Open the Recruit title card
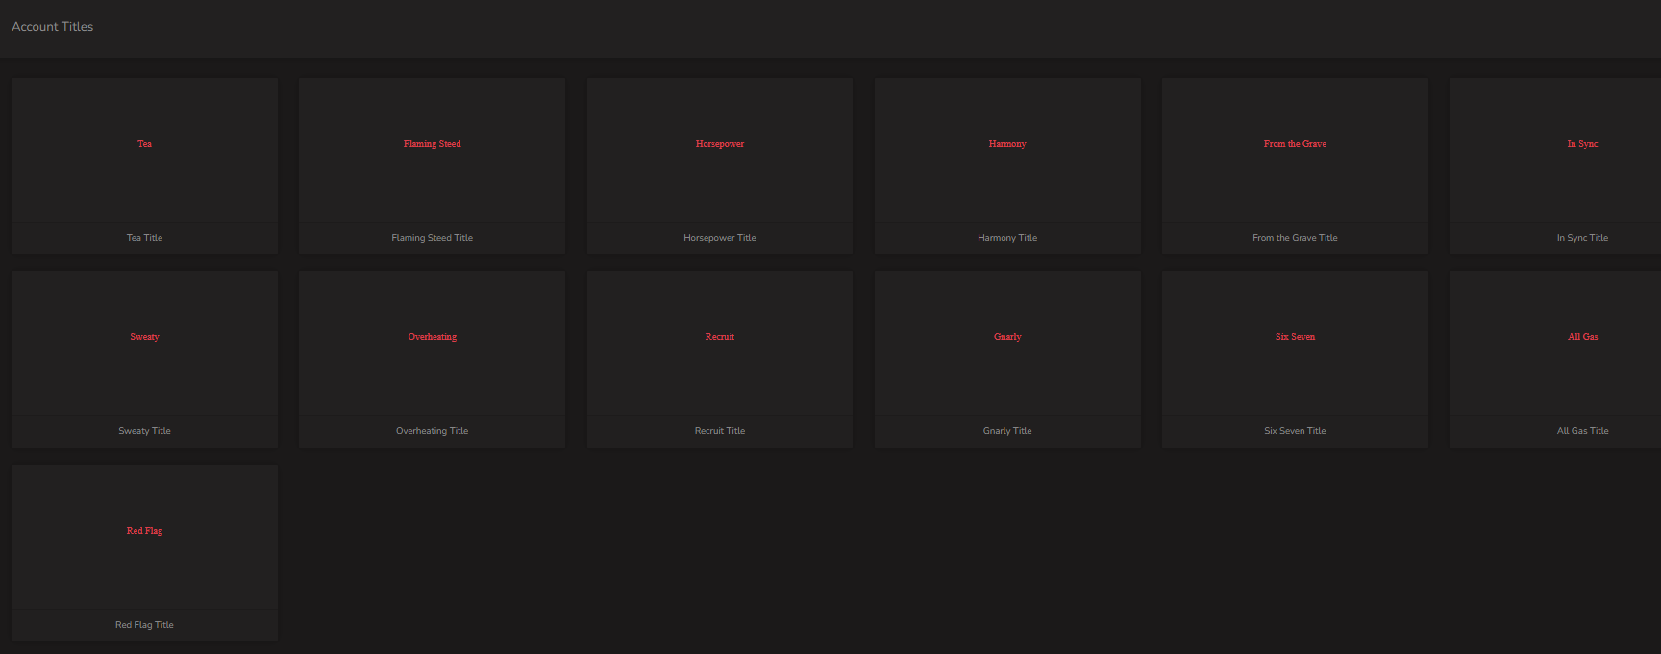The image size is (1661, 654). [720, 358]
